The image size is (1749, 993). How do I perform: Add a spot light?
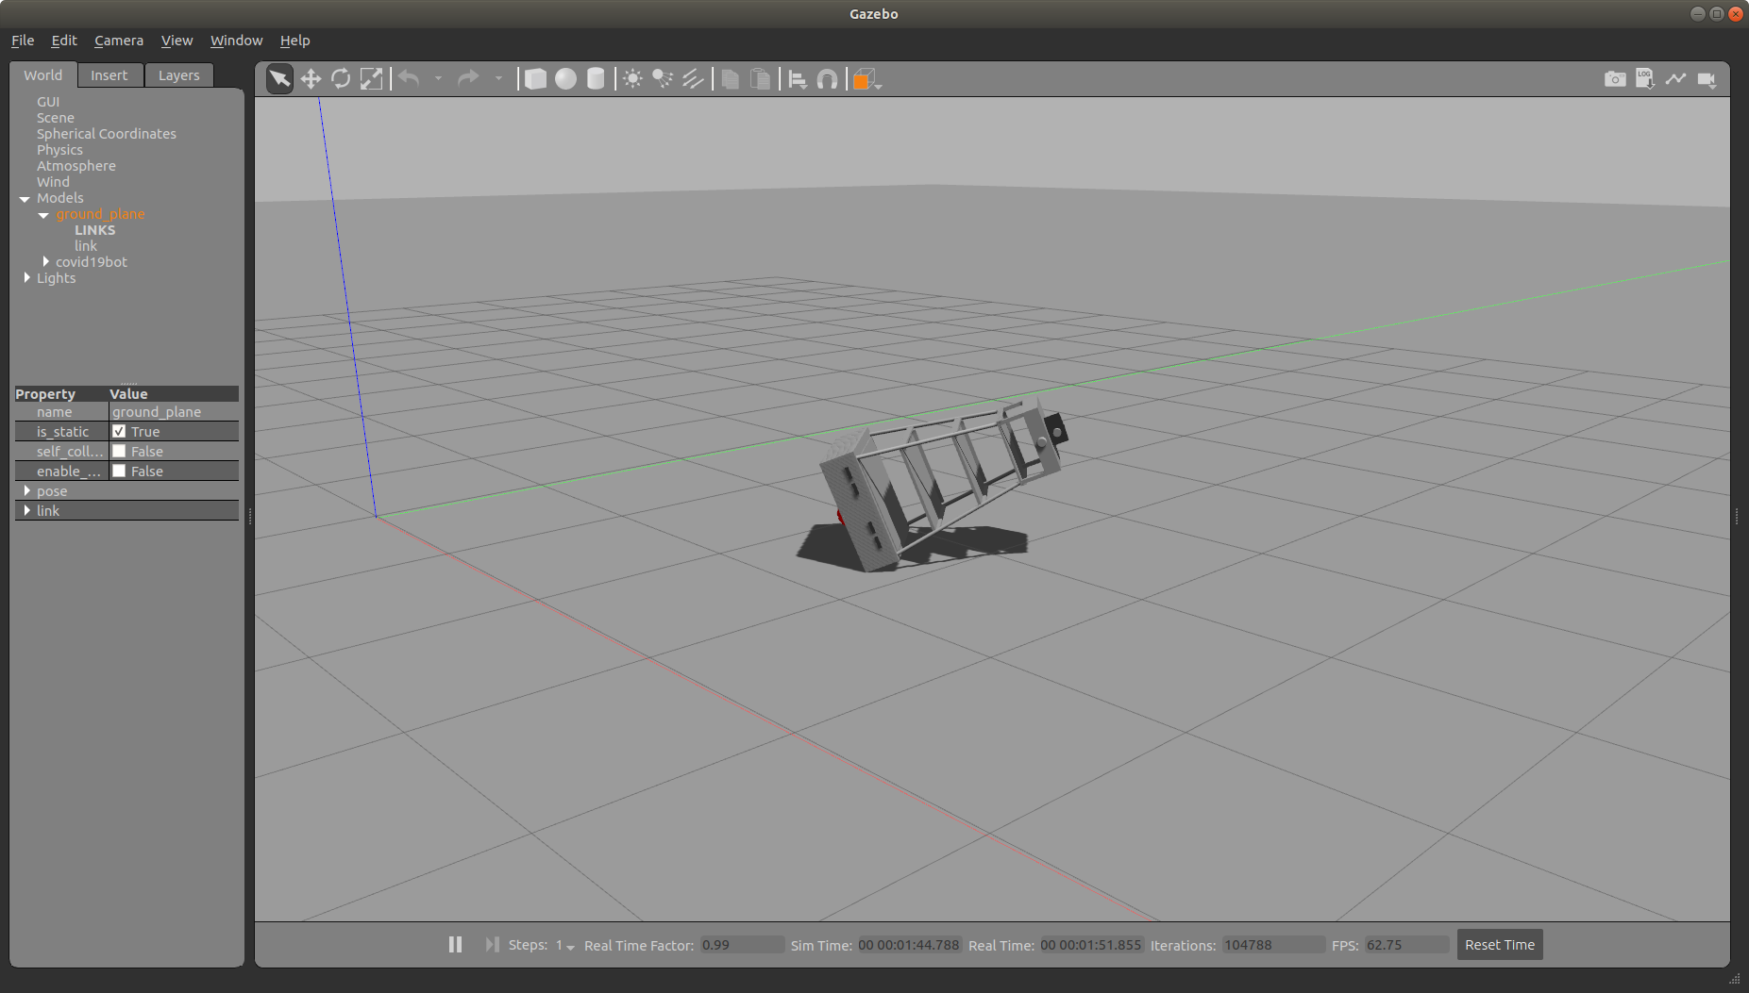663,79
